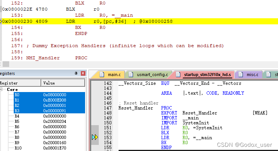Click disassembly address 0x0800022E
The image size is (278, 151).
click(x=17, y=9)
